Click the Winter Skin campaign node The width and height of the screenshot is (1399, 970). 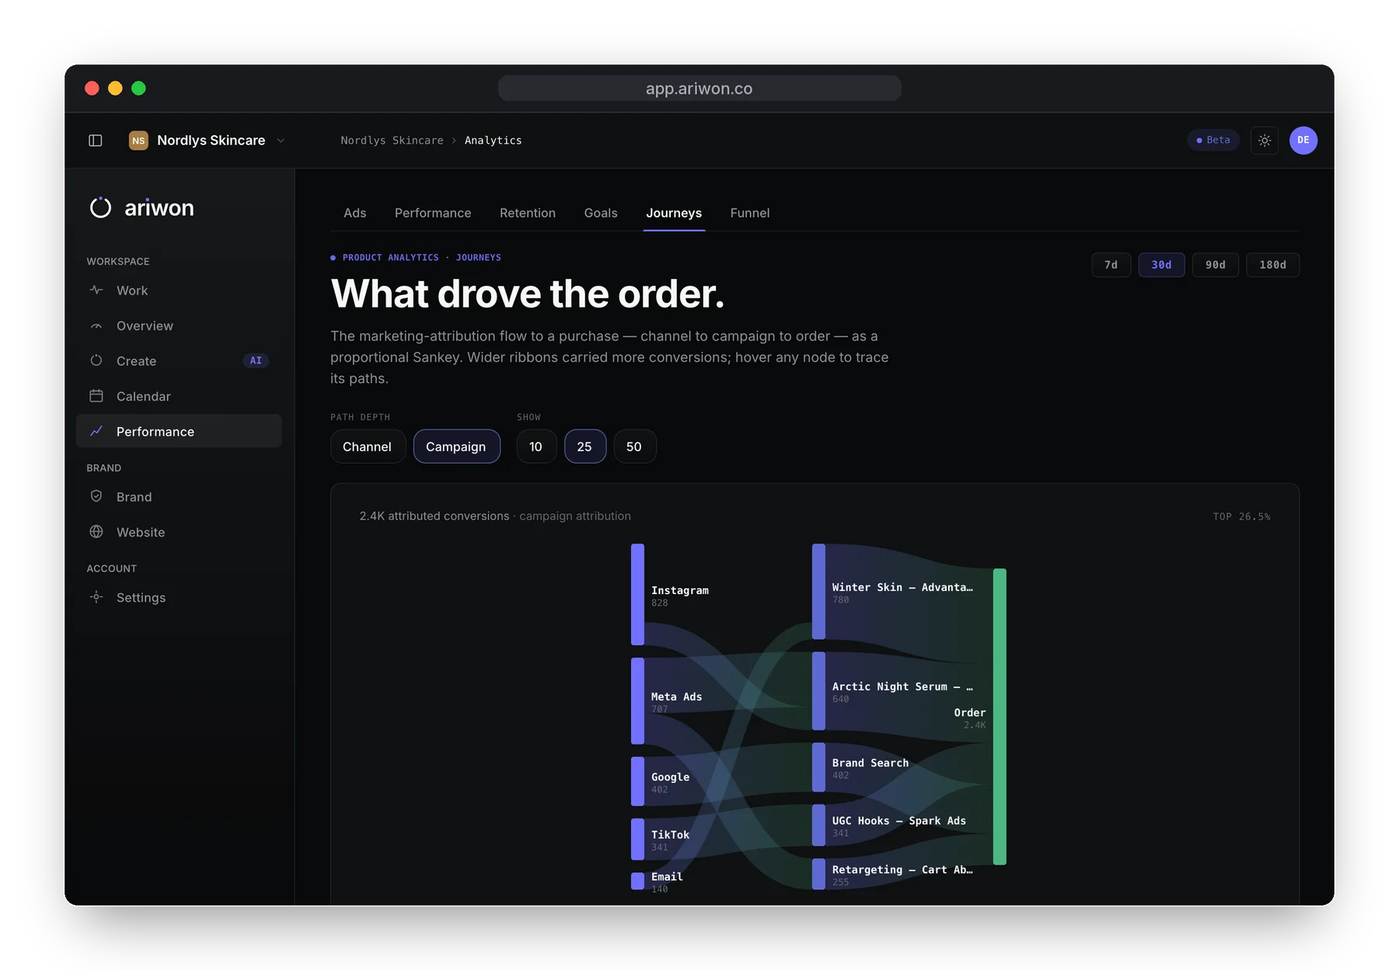tap(818, 591)
